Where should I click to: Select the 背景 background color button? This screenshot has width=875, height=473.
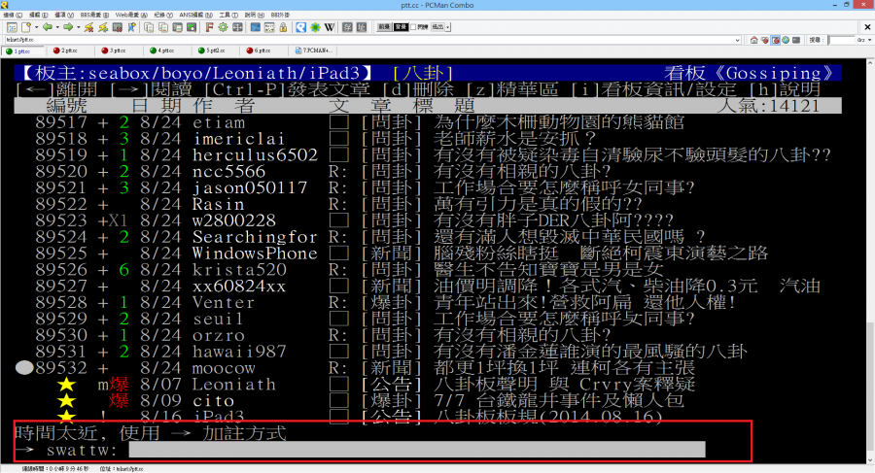(401, 27)
